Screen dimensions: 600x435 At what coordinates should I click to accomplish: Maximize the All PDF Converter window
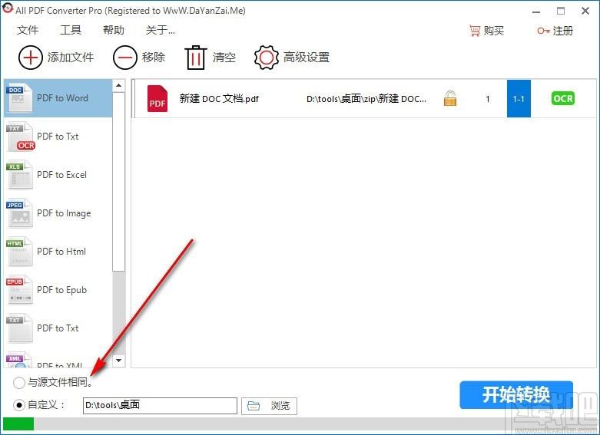pos(561,11)
